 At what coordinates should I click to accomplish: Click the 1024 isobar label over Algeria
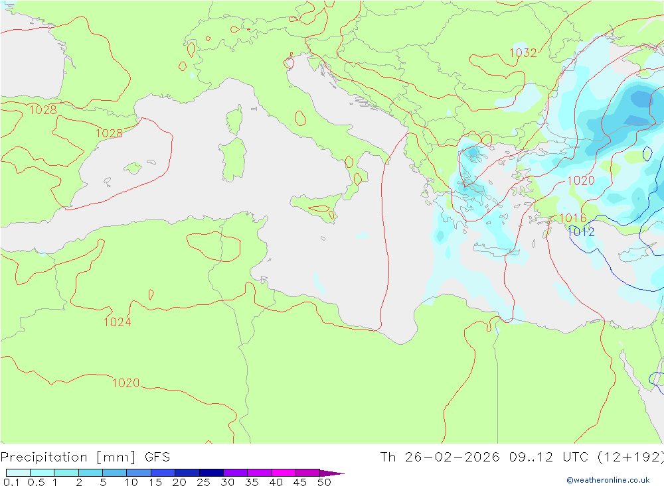tap(118, 322)
